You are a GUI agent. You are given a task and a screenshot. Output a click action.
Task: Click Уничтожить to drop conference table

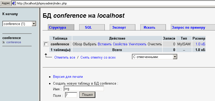(x=137, y=44)
